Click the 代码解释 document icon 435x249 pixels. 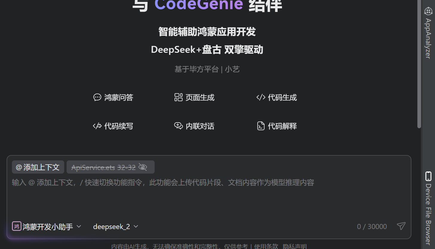[261, 126]
